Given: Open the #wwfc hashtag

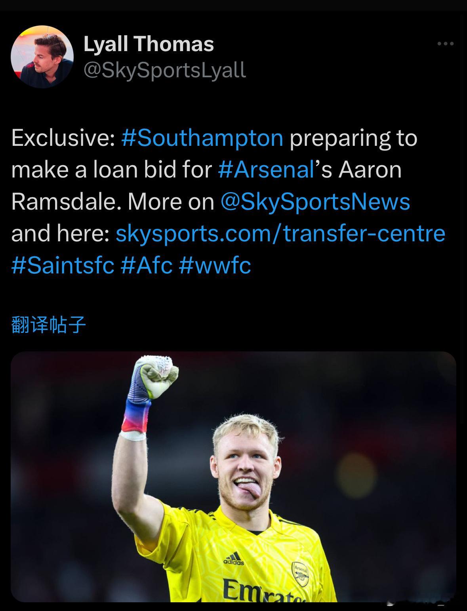Looking at the screenshot, I should (x=215, y=265).
